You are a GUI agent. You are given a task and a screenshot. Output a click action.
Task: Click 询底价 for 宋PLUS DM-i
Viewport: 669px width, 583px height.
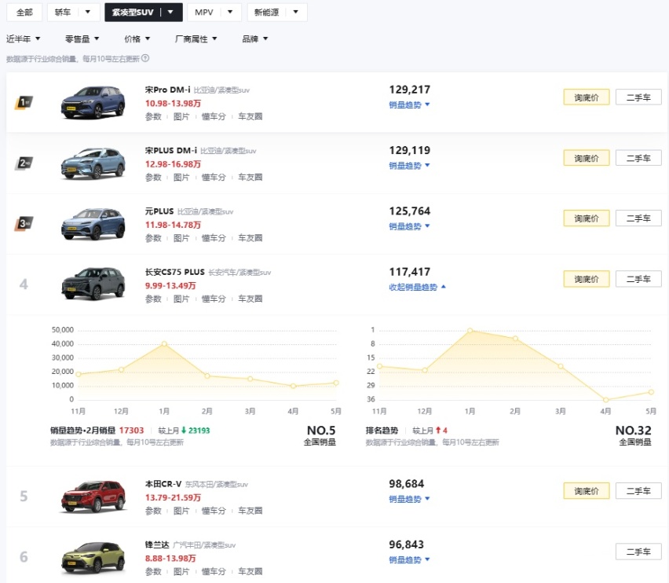tap(587, 158)
